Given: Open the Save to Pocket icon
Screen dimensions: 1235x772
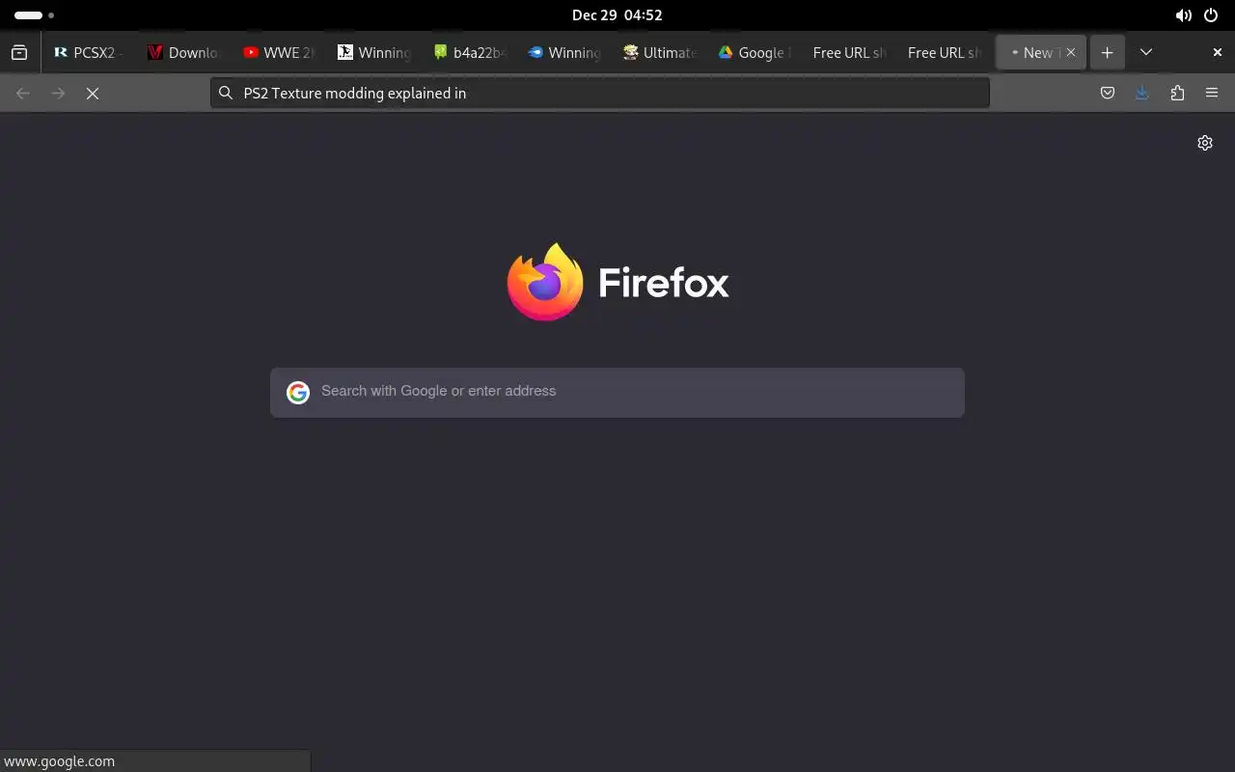Looking at the screenshot, I should coord(1108,94).
